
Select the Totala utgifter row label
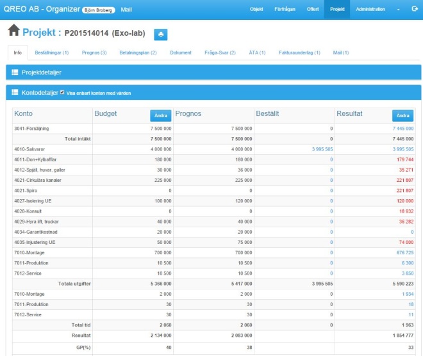point(74,284)
